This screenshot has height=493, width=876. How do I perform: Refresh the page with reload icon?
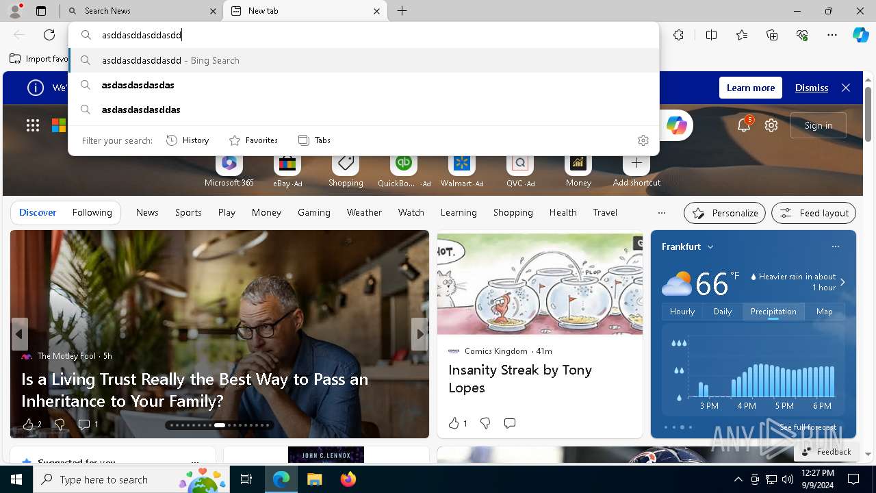pos(49,35)
